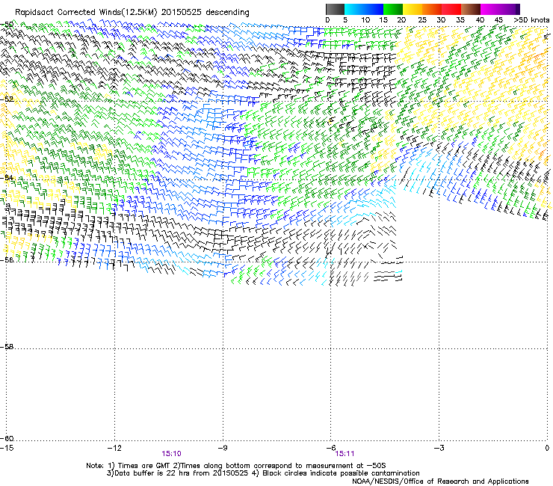Click the -56 latitude axis label
This screenshot has width=553, height=486.
(x=7, y=259)
